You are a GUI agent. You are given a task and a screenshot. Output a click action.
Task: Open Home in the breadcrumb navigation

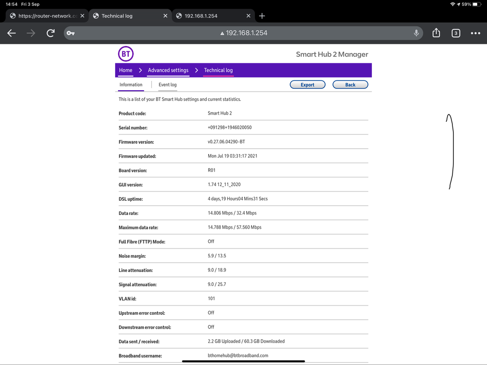coord(125,70)
